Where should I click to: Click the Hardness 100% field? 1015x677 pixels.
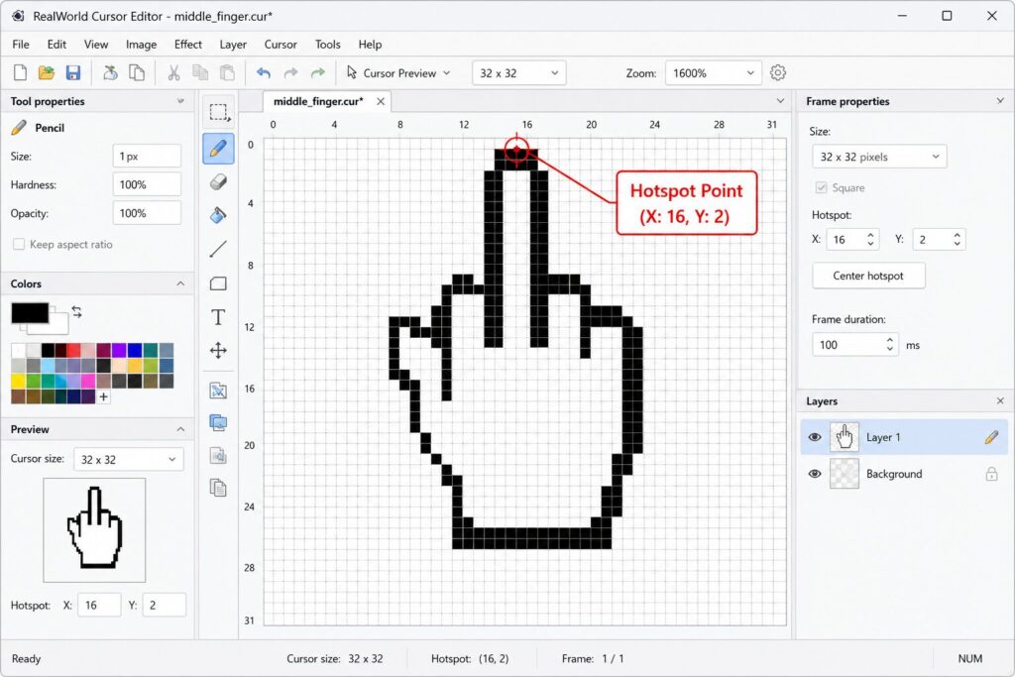147,185
